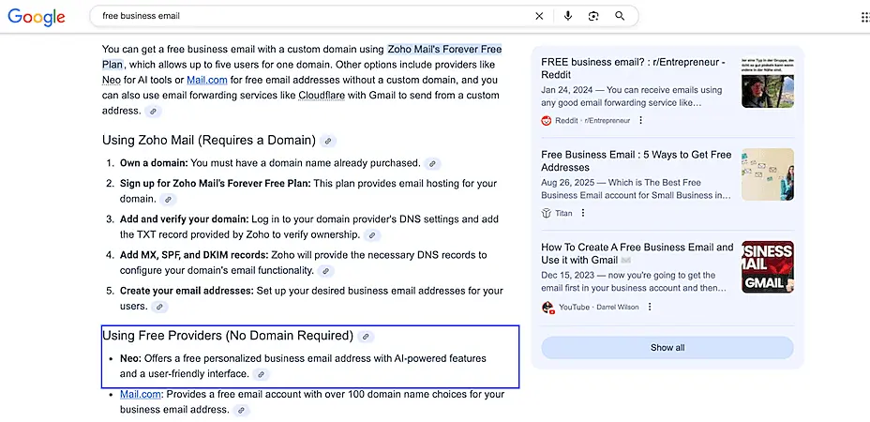Open three-dot menu next to Reddit r/Entrepreneur
The height and width of the screenshot is (422, 870).
click(x=640, y=120)
